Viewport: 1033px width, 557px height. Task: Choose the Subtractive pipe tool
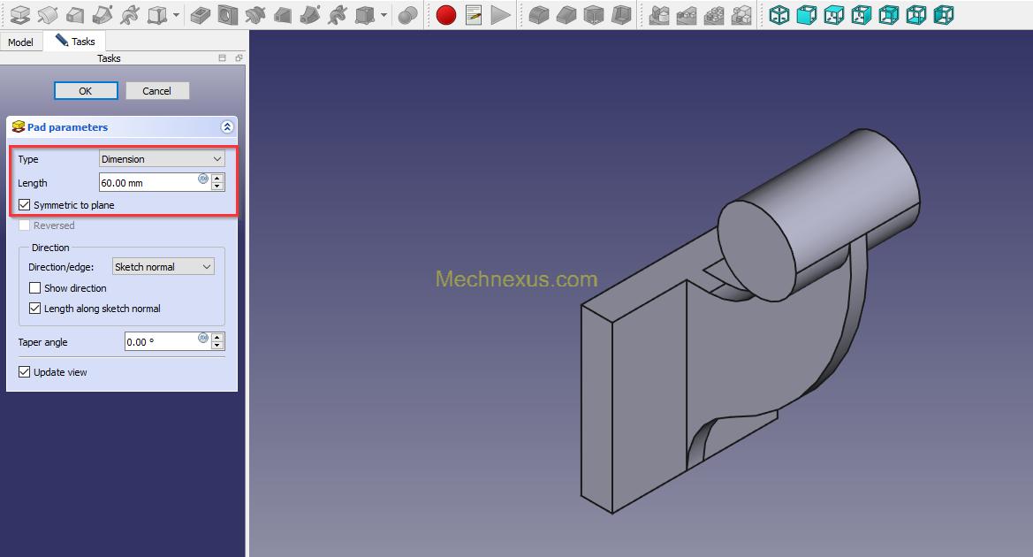310,14
